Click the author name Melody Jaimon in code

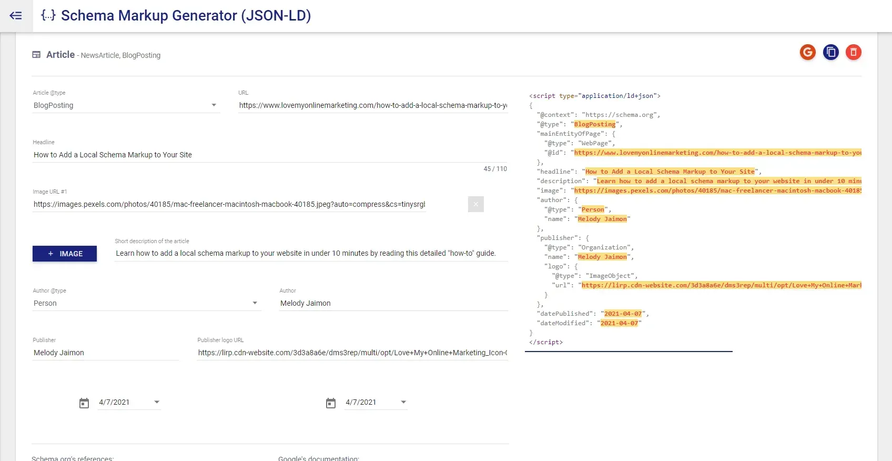(602, 219)
